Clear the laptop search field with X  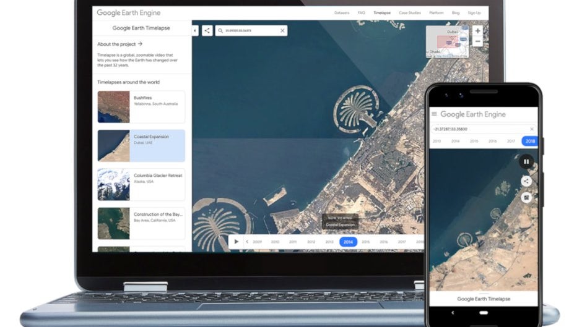click(282, 30)
